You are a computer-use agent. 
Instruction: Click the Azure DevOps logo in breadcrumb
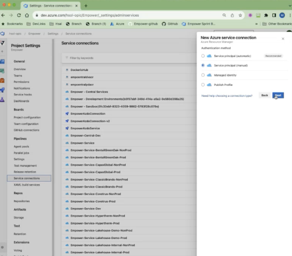point(2,34)
